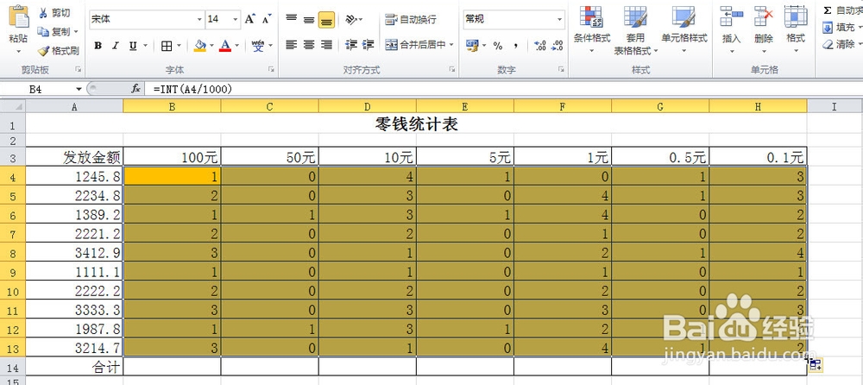Open fill color dropdown arrow
863x385 pixels.
[212, 46]
